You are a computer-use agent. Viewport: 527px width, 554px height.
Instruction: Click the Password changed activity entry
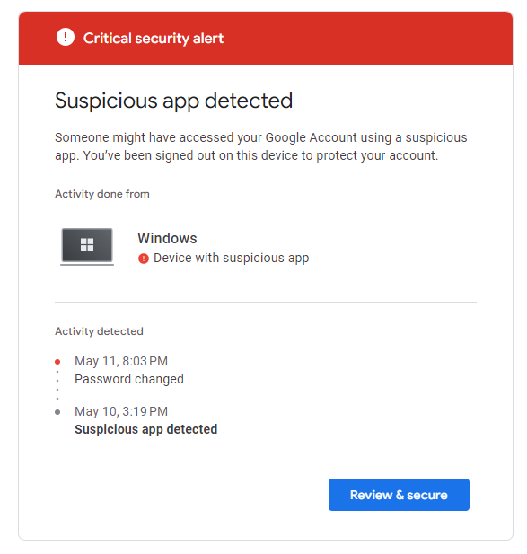point(129,379)
